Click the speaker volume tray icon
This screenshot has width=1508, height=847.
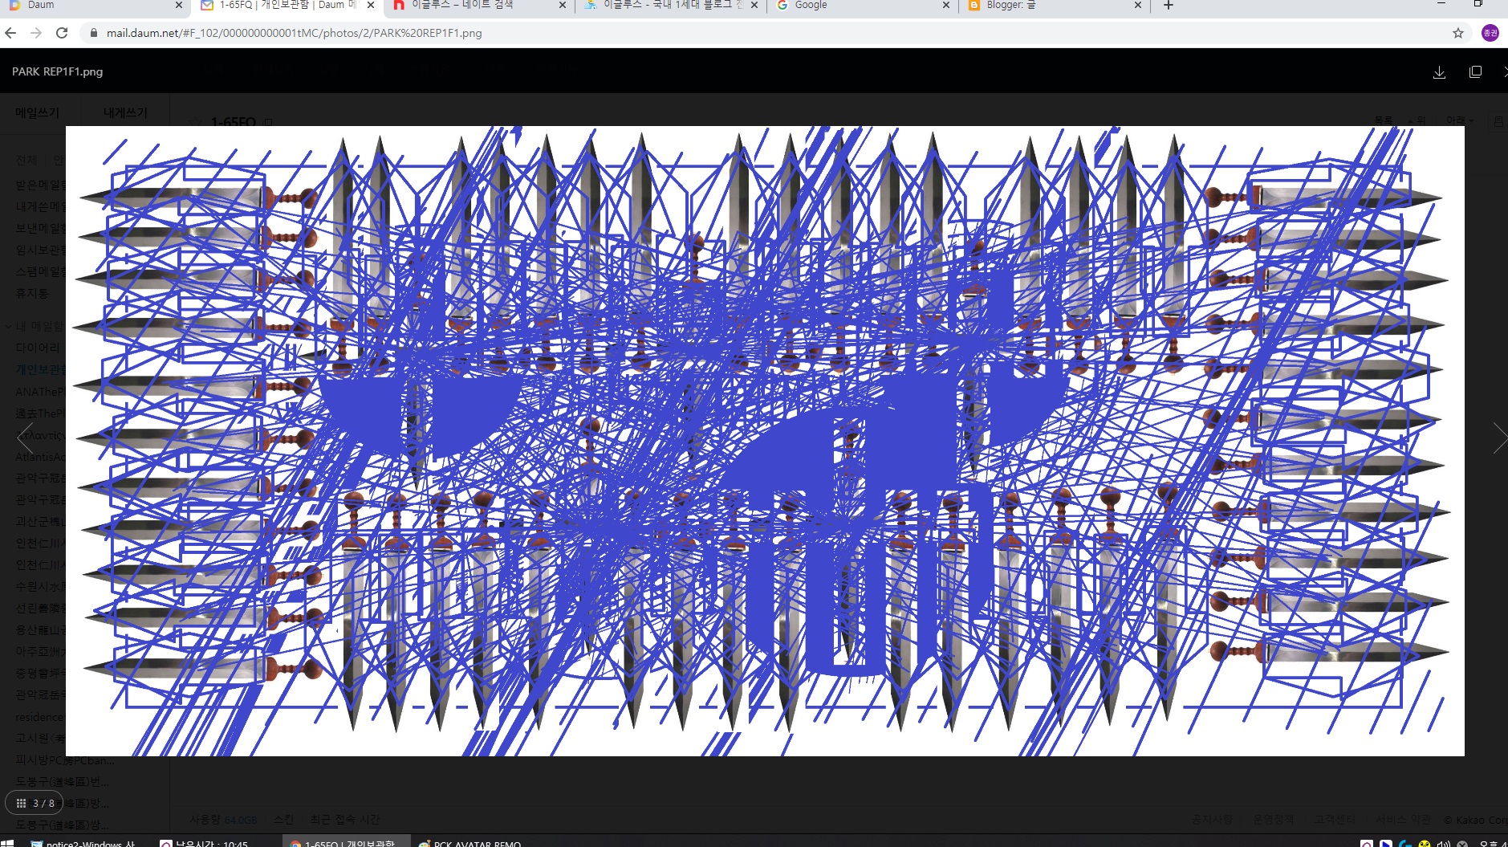pyautogui.click(x=1444, y=844)
